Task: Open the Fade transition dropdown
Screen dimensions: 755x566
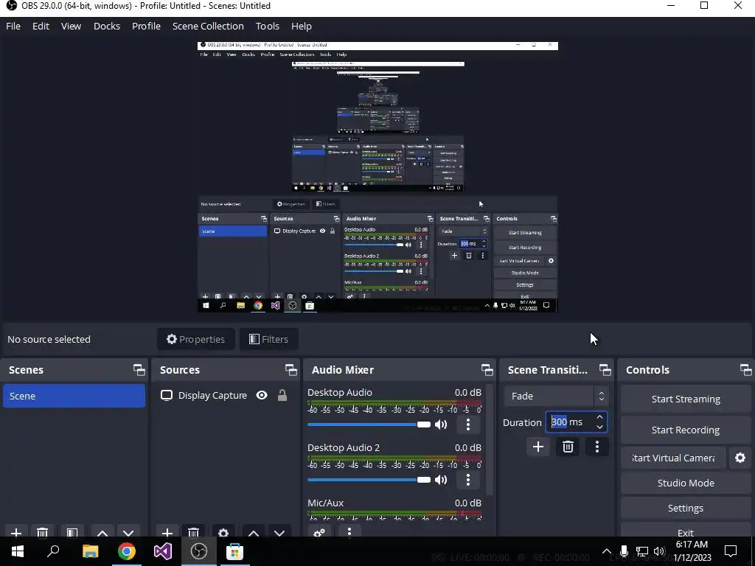Action: pyautogui.click(x=556, y=396)
